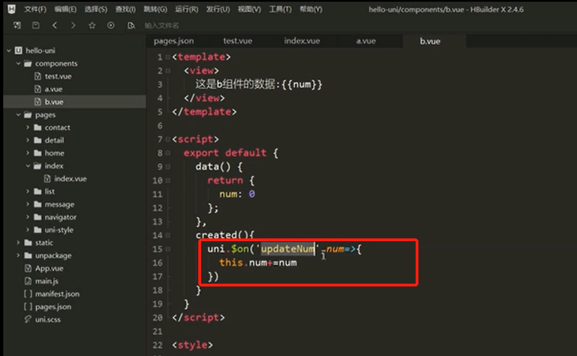Image resolution: width=577 pixels, height=356 pixels.
Task: Expand the detail folder
Action: click(28, 140)
